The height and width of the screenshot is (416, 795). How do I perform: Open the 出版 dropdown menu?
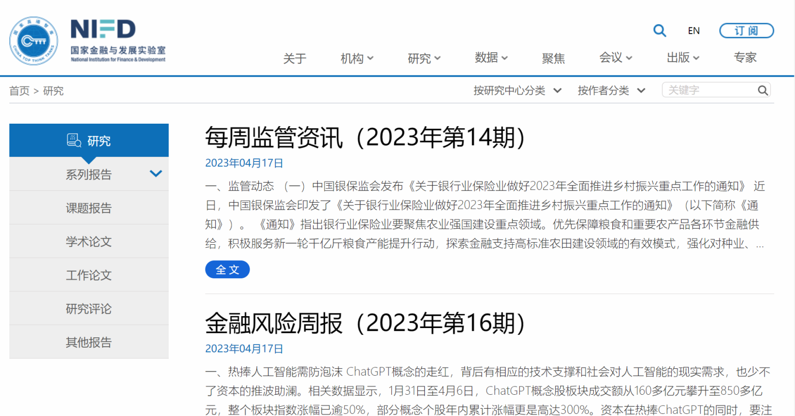(683, 58)
